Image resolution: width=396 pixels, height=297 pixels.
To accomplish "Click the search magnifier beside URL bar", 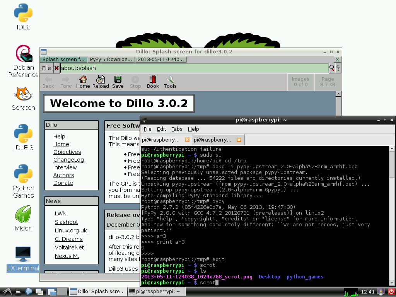I will pos(331,68).
